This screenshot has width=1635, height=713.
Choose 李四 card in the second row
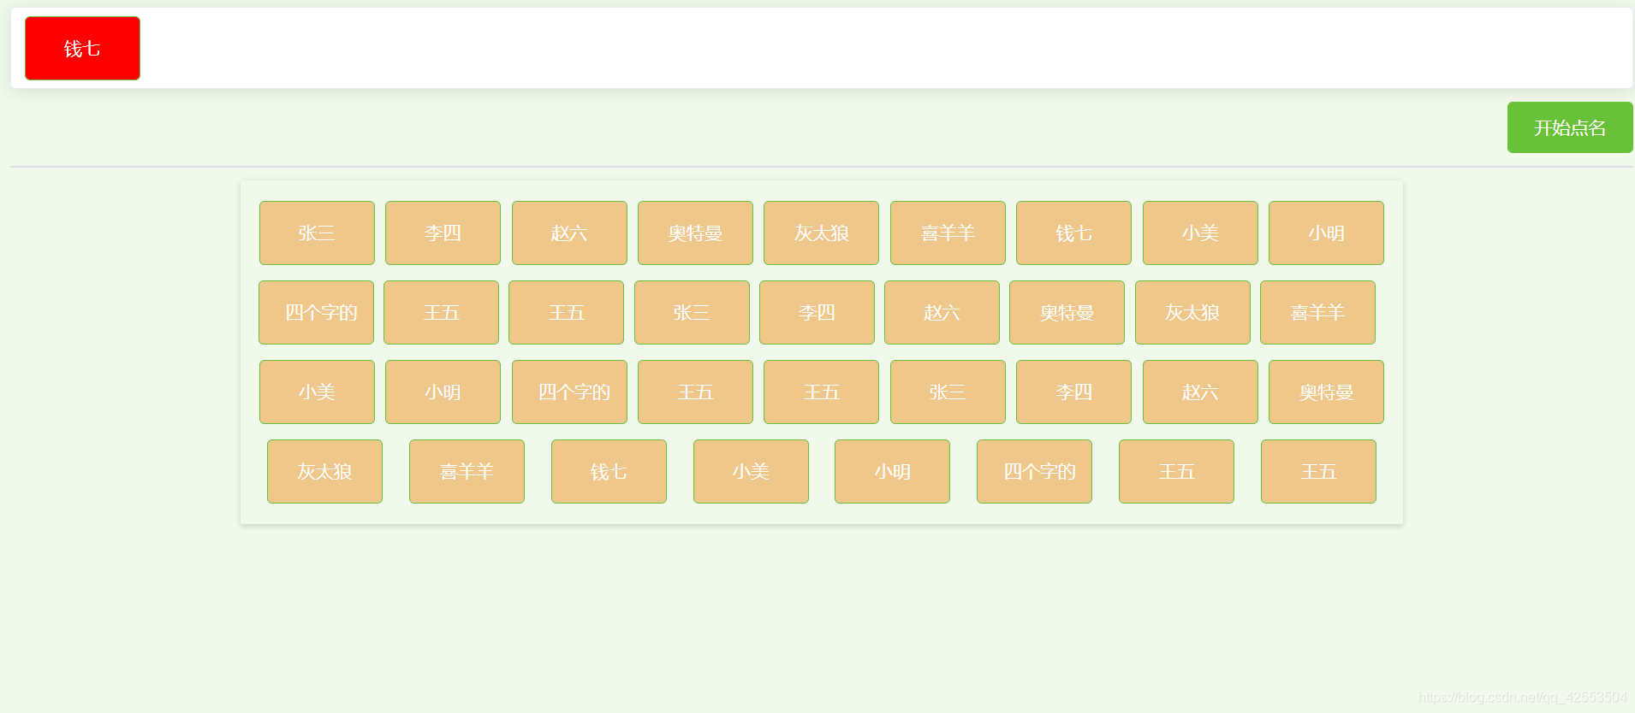pyautogui.click(x=817, y=312)
